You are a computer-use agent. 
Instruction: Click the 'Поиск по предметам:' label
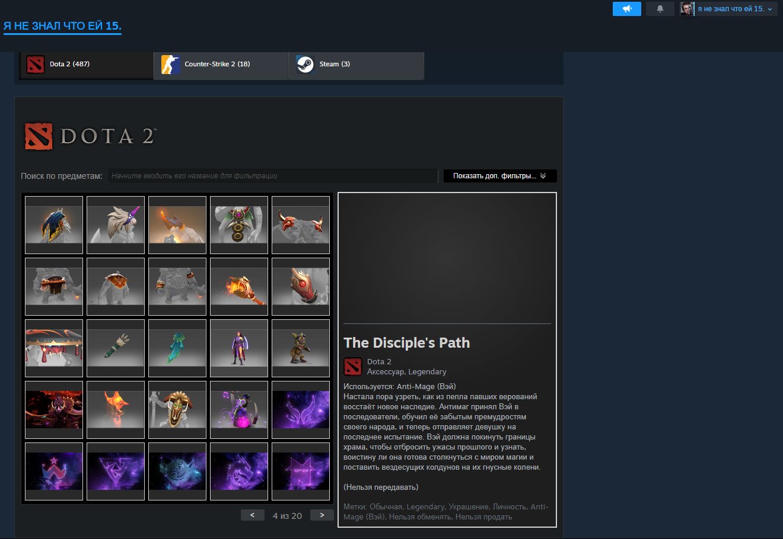(62, 176)
